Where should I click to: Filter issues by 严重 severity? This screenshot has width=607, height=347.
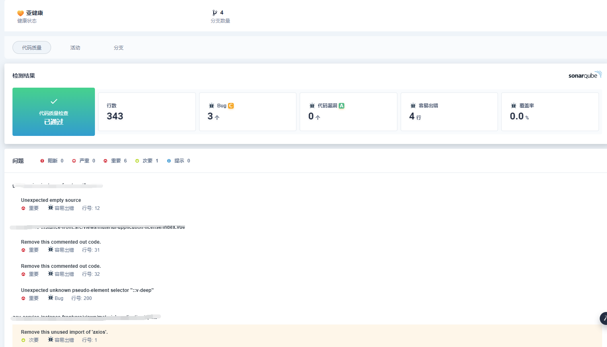pos(84,161)
